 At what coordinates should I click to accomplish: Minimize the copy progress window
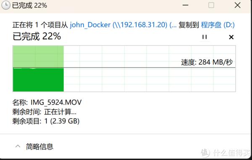(185, 5)
